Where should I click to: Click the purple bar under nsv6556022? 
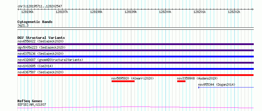point(135,44)
